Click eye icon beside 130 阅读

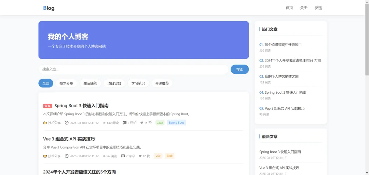coord(104,123)
